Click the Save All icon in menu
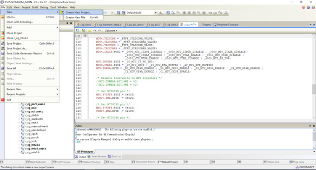The height and width of the screenshot is (170, 316). coord(3,68)
